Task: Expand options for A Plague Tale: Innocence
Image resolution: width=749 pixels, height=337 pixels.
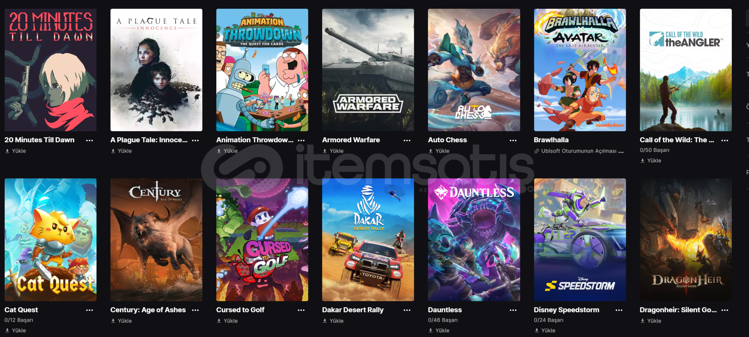Action: pos(195,140)
